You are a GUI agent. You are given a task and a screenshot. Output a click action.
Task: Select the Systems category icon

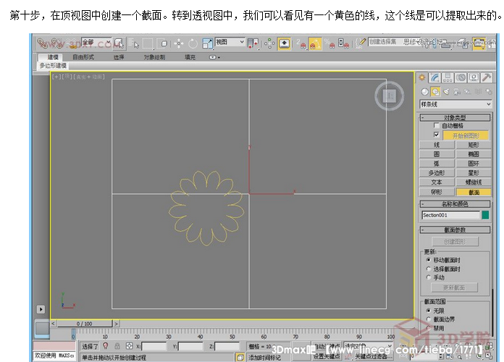pyautogui.click(x=489, y=92)
